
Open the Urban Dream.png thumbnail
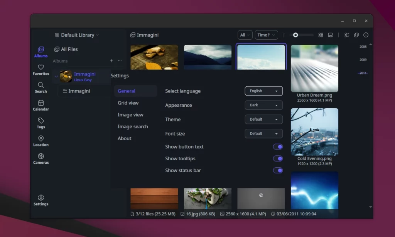click(x=314, y=68)
